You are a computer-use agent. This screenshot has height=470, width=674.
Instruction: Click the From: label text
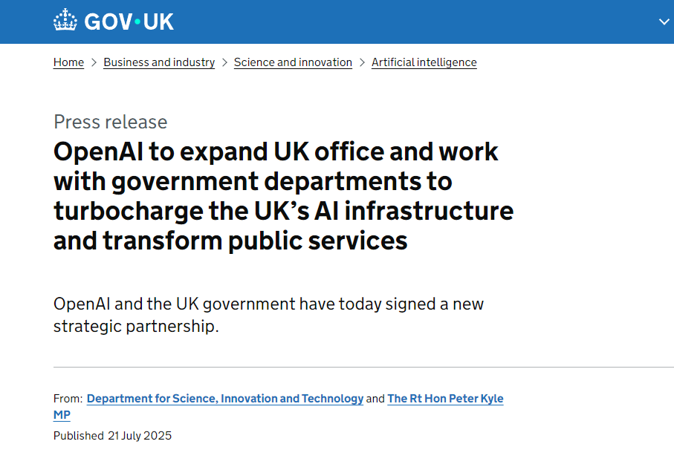[x=68, y=399]
